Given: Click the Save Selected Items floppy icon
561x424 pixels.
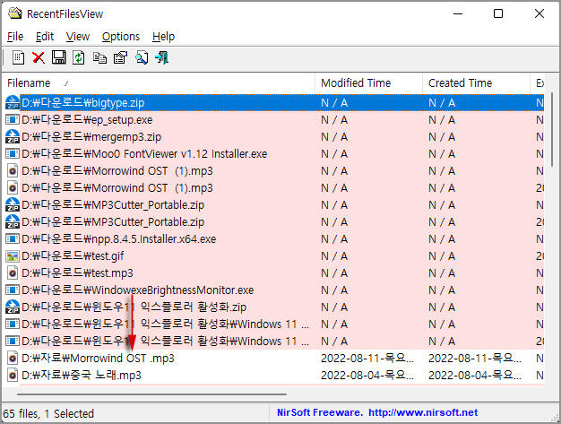Looking at the screenshot, I should 58,57.
